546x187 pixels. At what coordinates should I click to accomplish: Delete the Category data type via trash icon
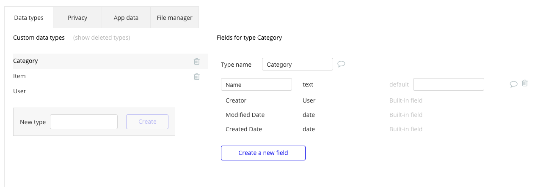pyautogui.click(x=197, y=61)
